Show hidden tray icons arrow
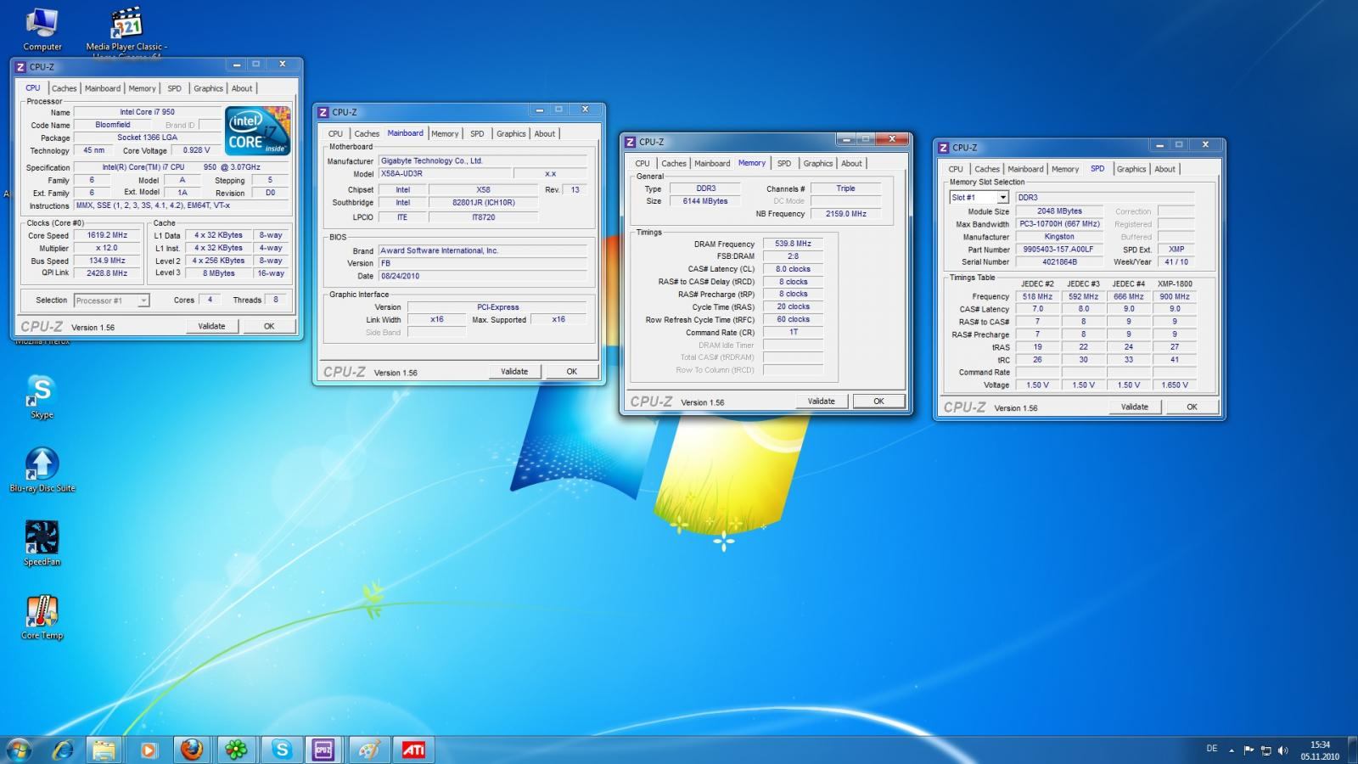Image resolution: width=1358 pixels, height=764 pixels. (x=1232, y=750)
